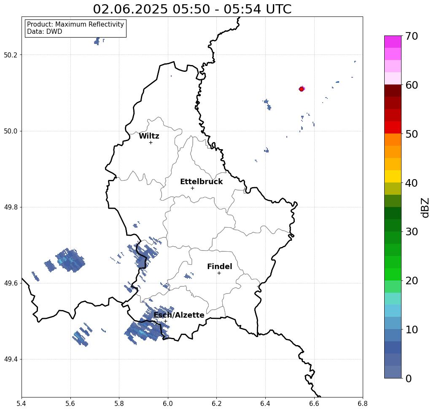Click the magenta 70 dBZ band on colorbar
This screenshot has width=434, height=411.
tap(393, 42)
